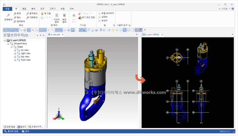238x136 pixels.
Task: Toggle the 속성바 checkbox
Action: [x=100, y=20]
